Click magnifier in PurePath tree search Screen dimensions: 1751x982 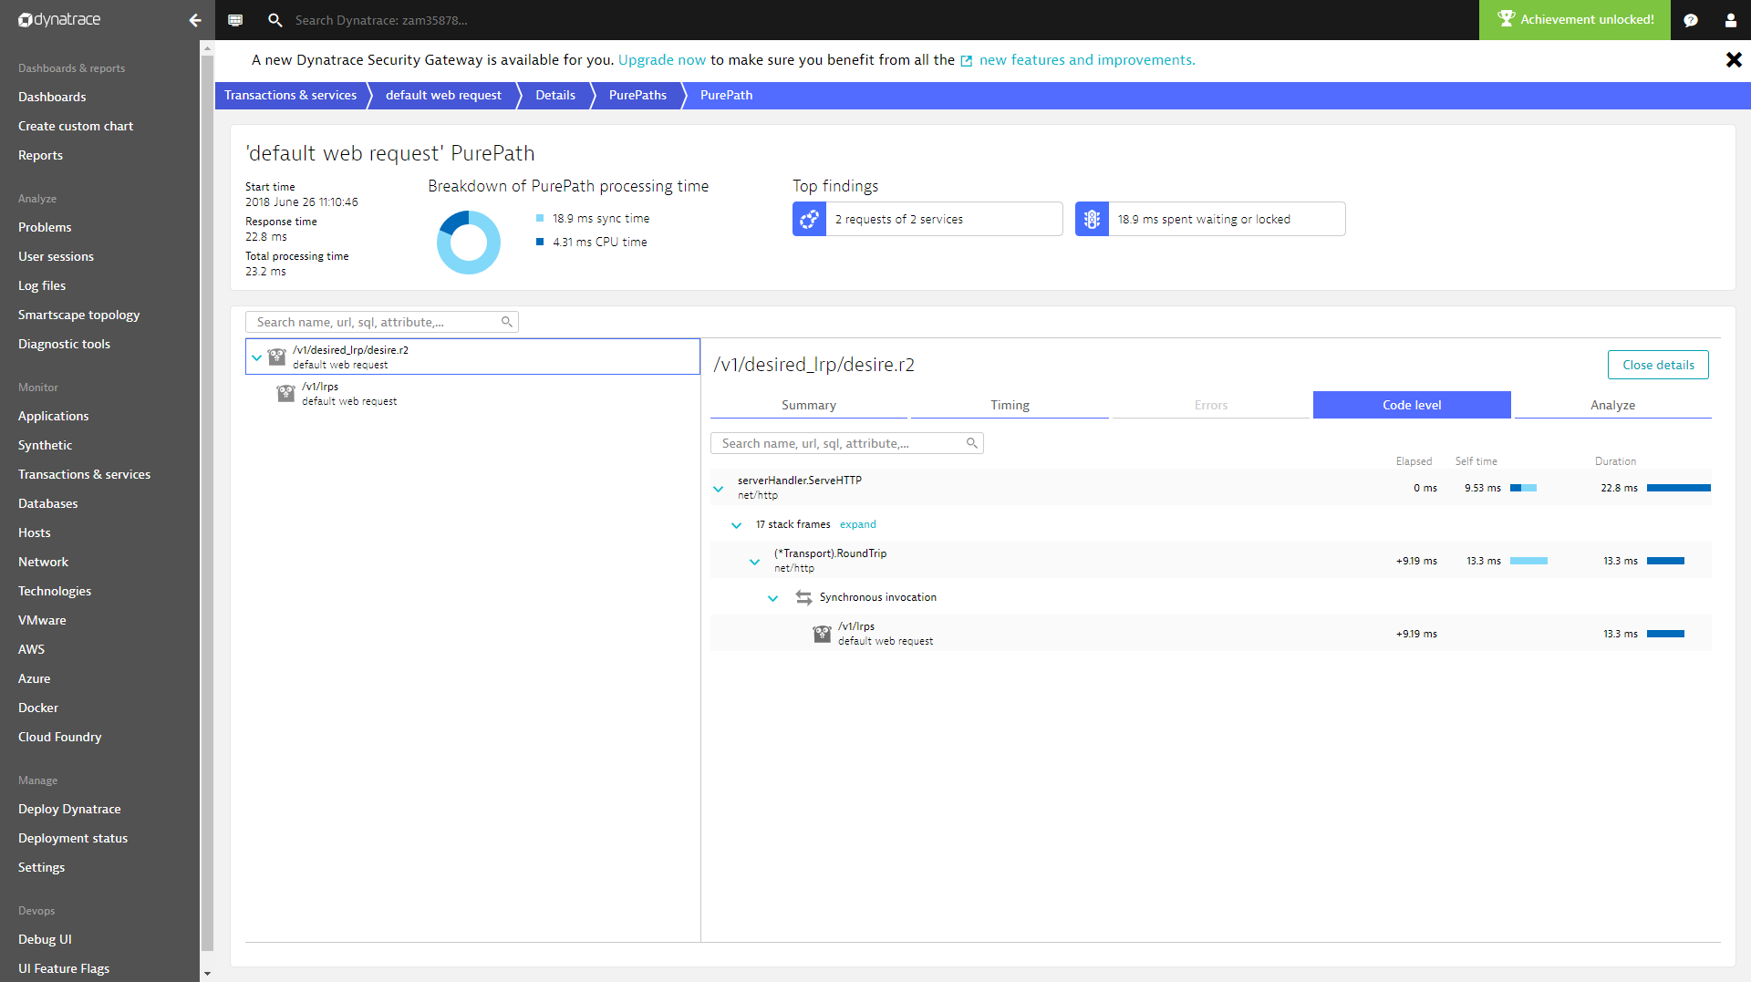(507, 322)
